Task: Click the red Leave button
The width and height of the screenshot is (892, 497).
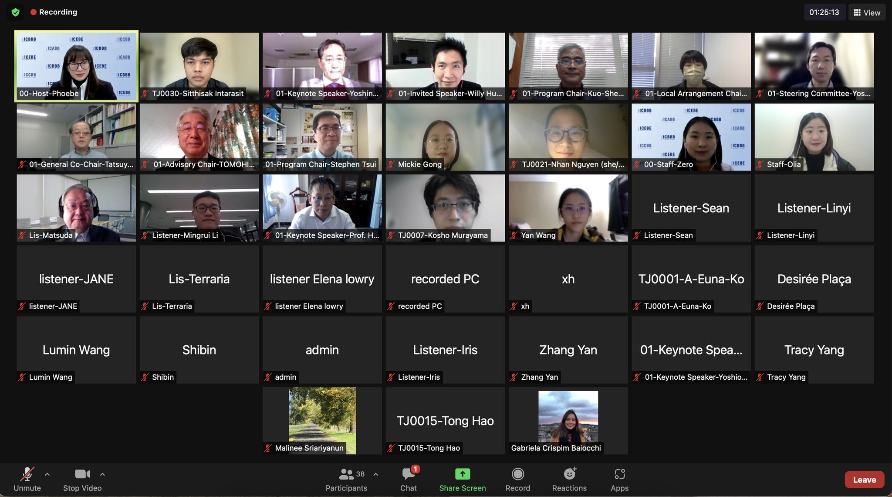Action: point(864,480)
